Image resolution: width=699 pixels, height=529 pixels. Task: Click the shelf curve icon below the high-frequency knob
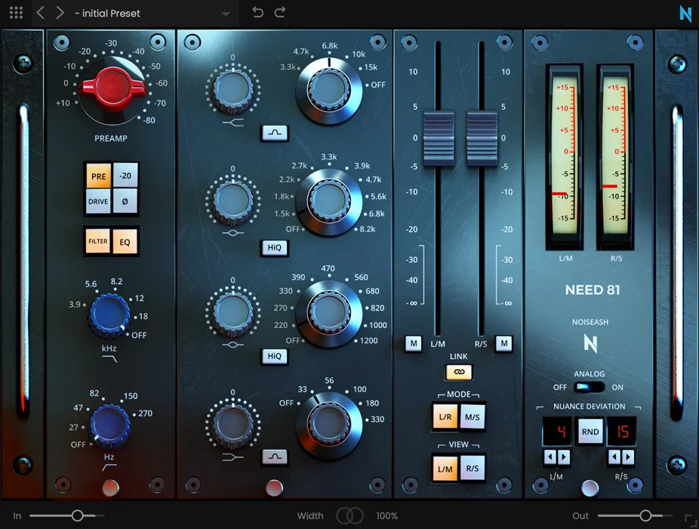[274, 133]
